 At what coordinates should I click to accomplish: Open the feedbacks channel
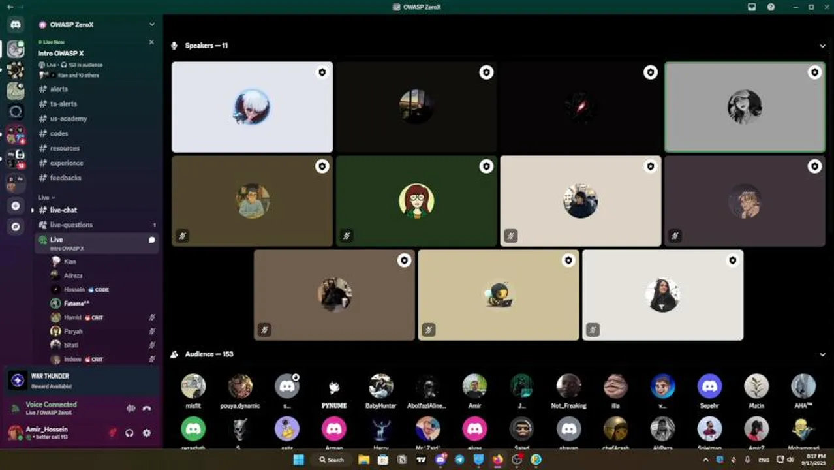(97, 178)
